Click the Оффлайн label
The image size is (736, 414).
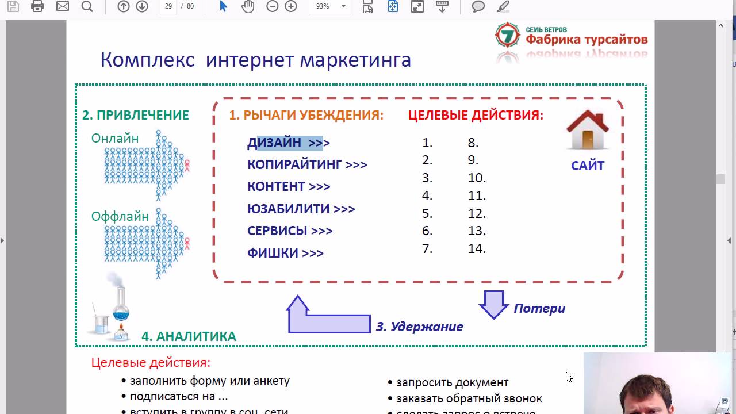(120, 217)
